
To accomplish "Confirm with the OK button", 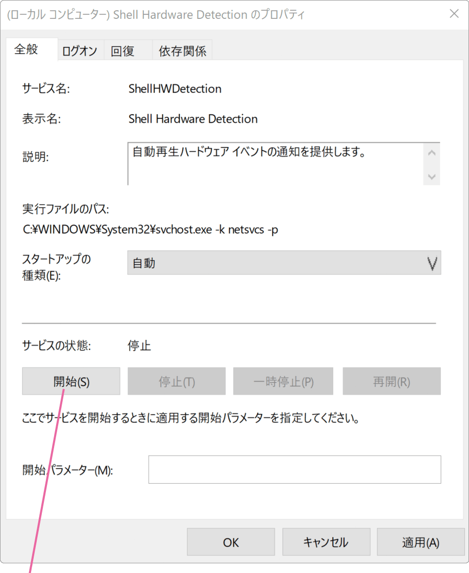I will 231,542.
